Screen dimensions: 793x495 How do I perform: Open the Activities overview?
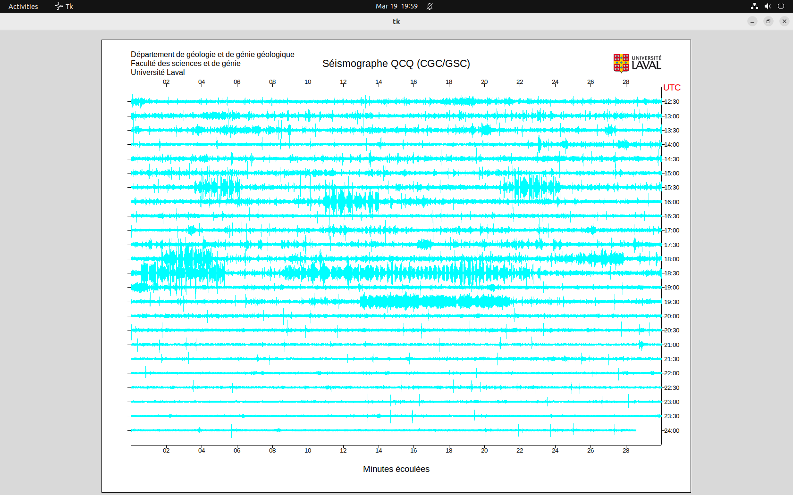click(x=23, y=6)
